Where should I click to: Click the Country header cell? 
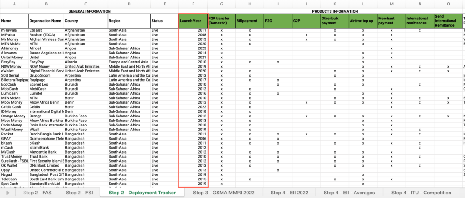click(x=86, y=21)
